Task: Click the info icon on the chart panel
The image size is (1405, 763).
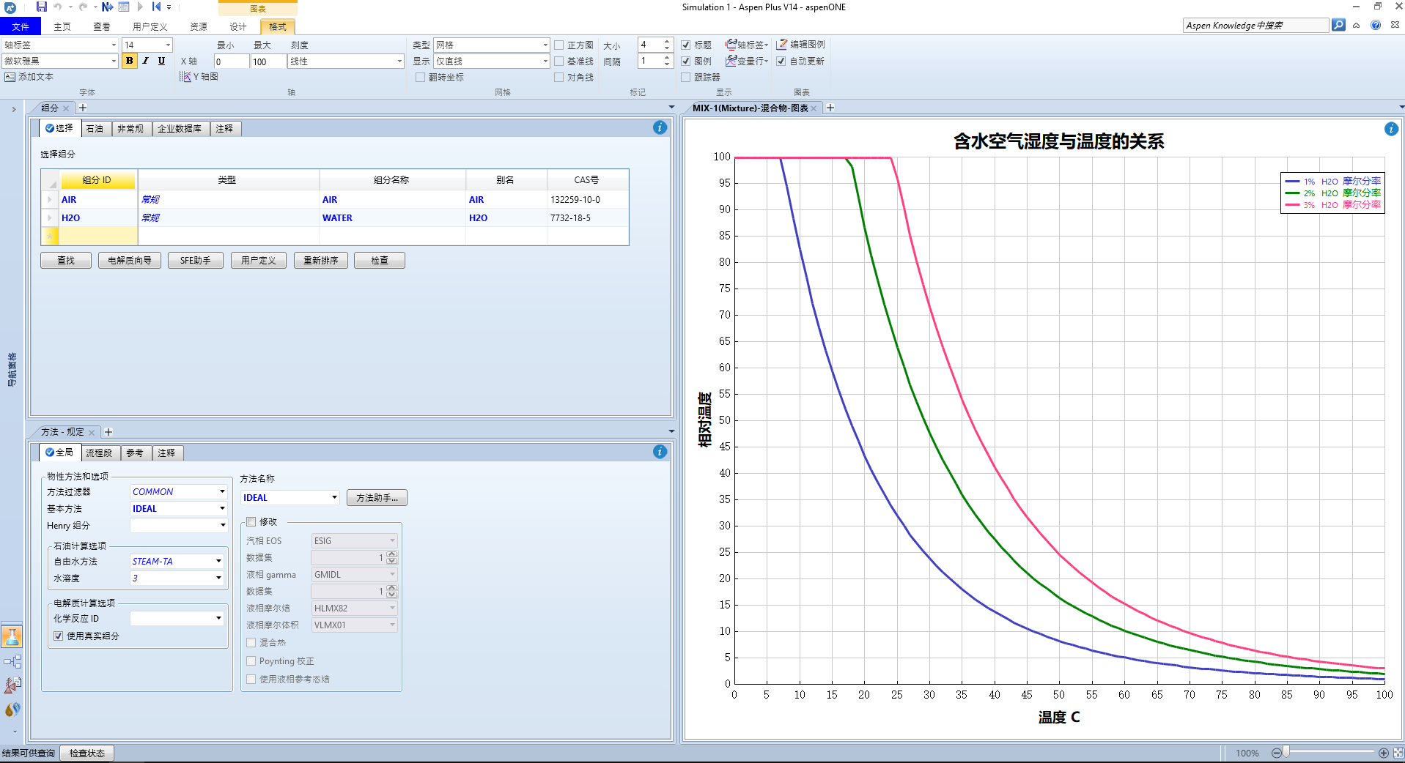Action: click(x=1391, y=129)
